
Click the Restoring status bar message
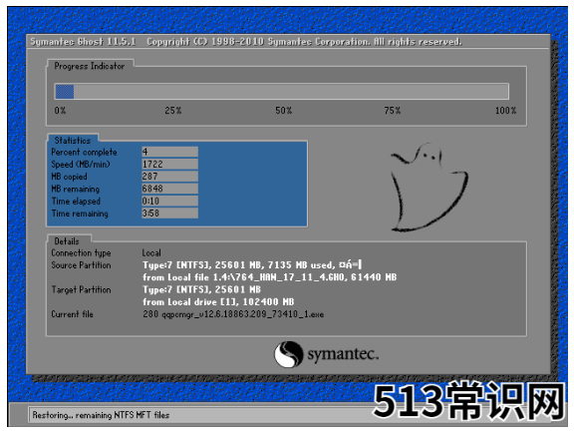(x=101, y=415)
